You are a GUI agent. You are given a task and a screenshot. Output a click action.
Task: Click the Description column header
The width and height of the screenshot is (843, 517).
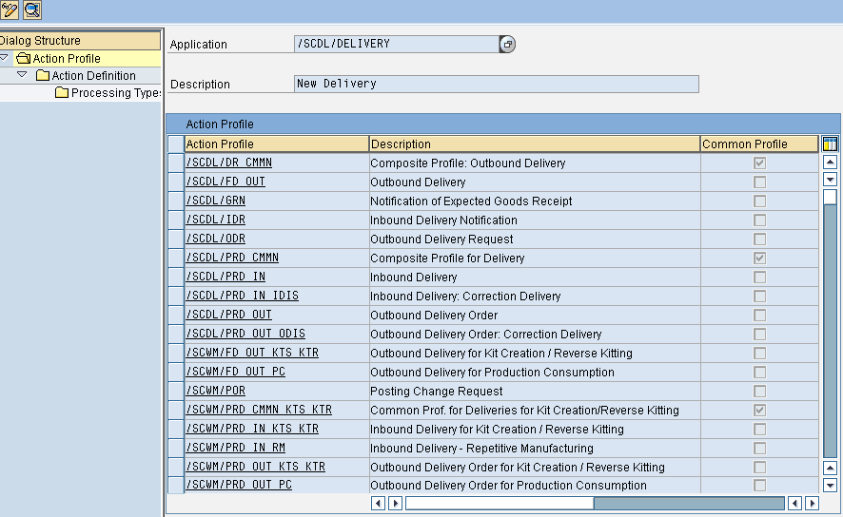534,144
